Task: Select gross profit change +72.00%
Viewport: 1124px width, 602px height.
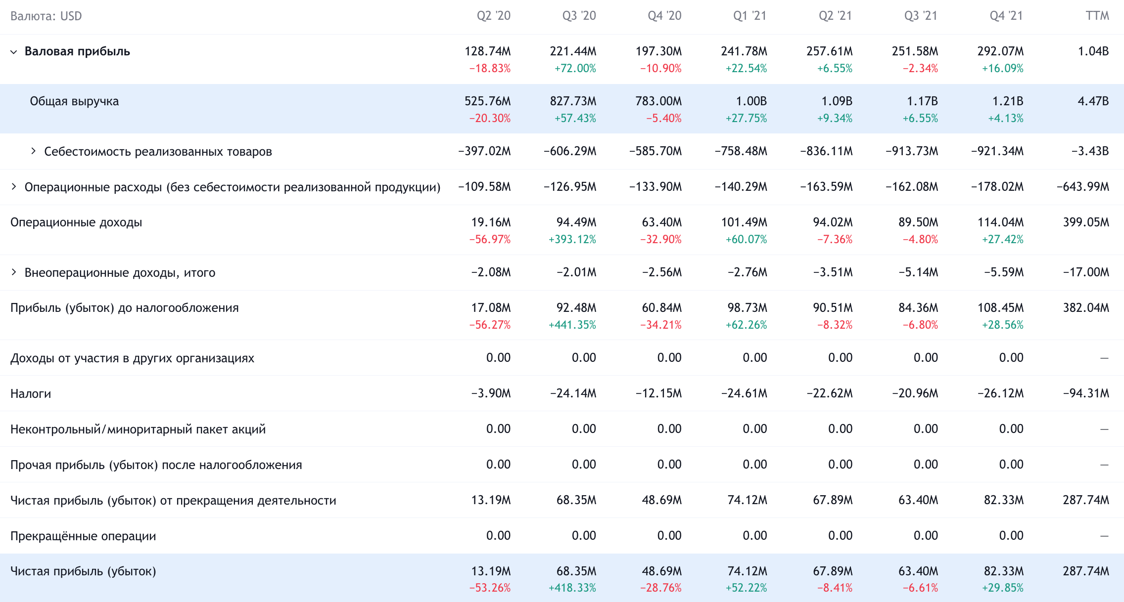Action: 575,69
